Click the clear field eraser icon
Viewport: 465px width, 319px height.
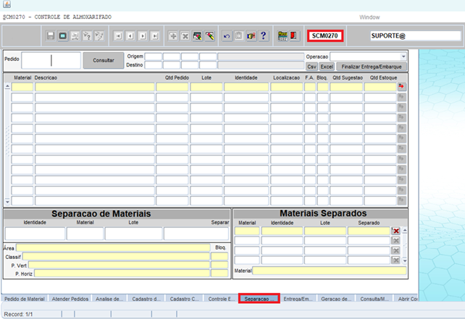tap(209, 36)
